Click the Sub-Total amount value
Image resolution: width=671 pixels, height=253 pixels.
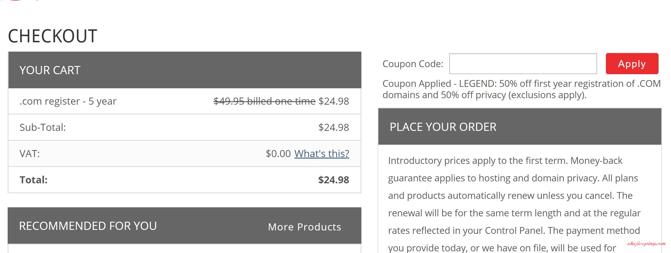tap(334, 127)
